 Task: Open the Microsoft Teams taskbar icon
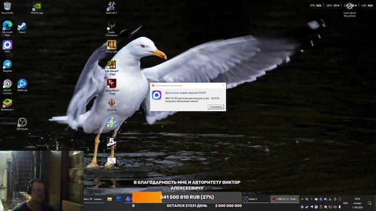point(128,199)
